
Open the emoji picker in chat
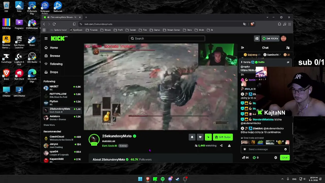coord(285,149)
